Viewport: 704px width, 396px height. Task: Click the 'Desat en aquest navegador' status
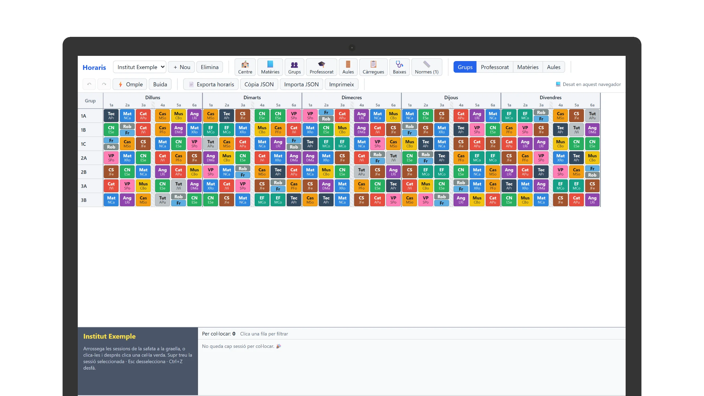(x=588, y=84)
